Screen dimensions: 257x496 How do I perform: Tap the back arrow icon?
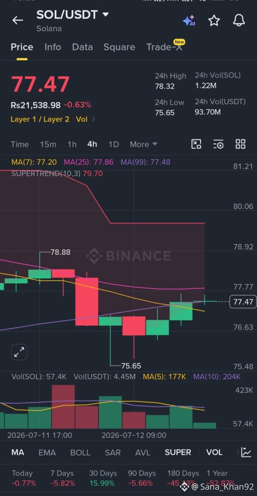17,20
